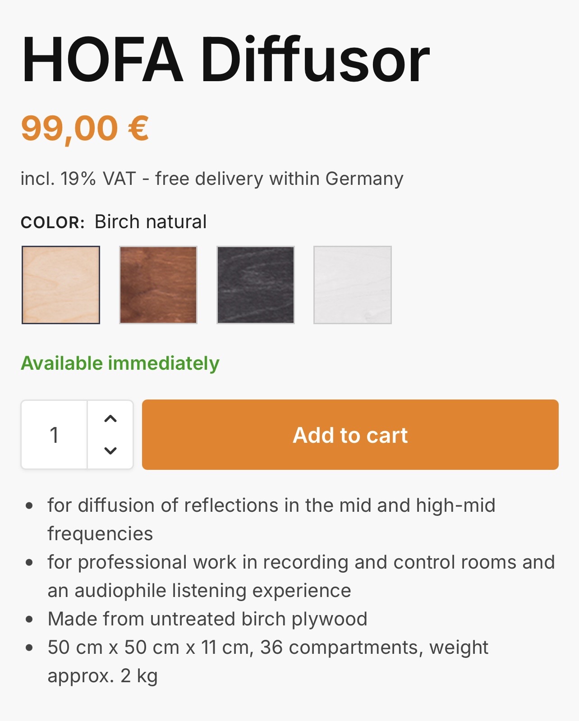The image size is (579, 721).
Task: Click the HOFA Diffusor product title
Action: [225, 60]
